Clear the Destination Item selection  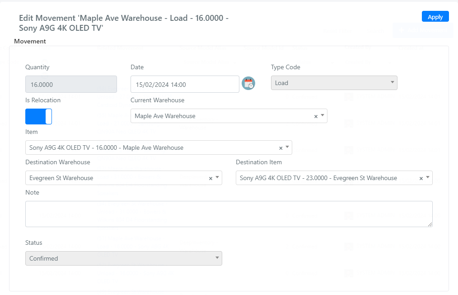(421, 179)
